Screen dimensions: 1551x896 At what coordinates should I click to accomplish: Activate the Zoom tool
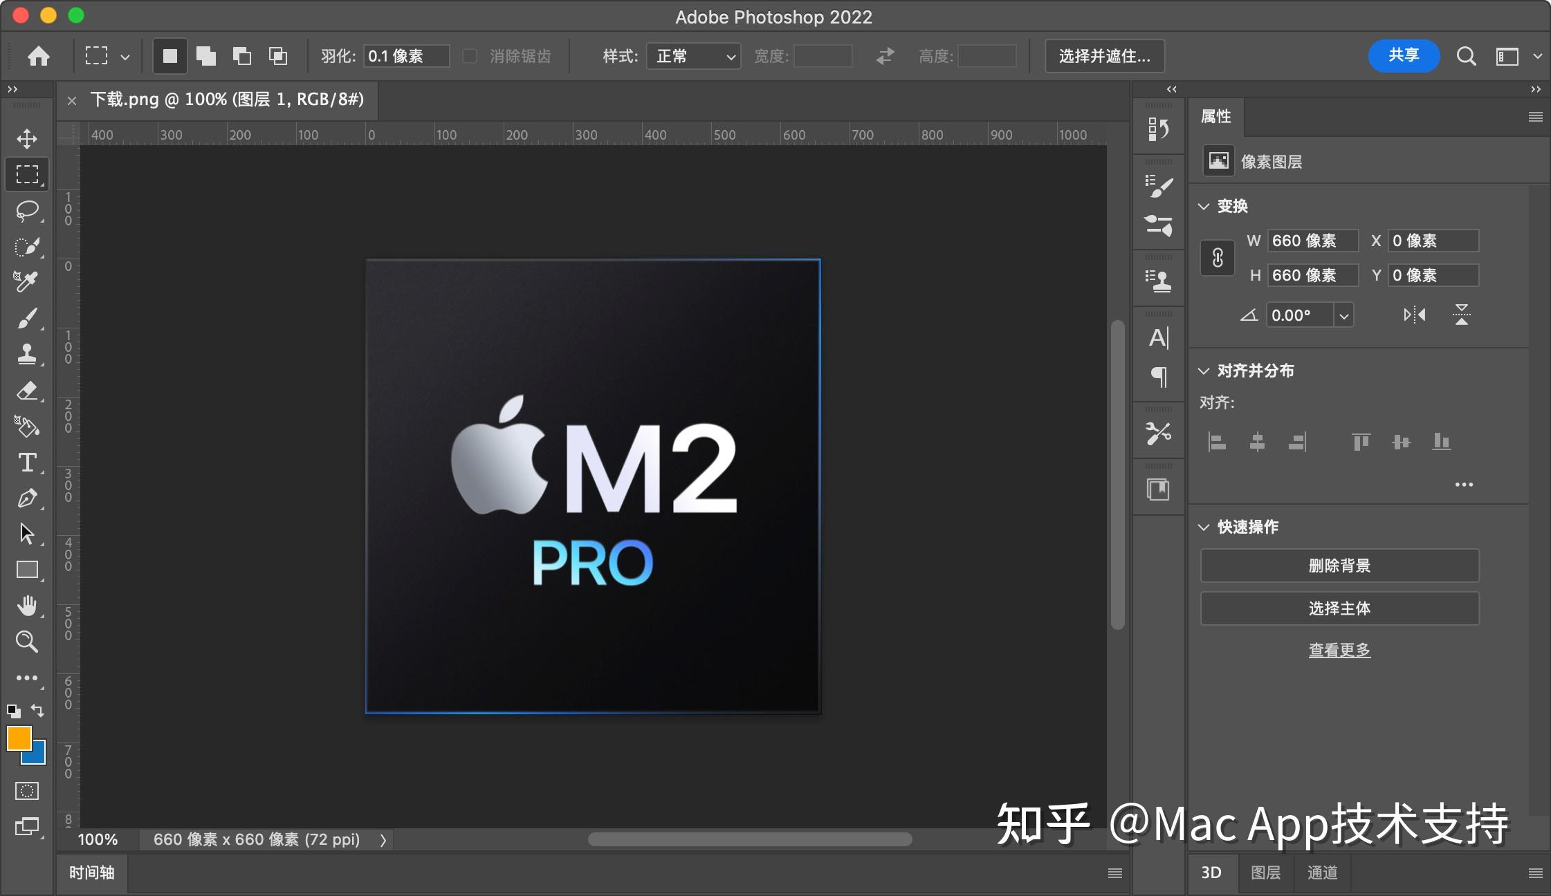tap(28, 642)
